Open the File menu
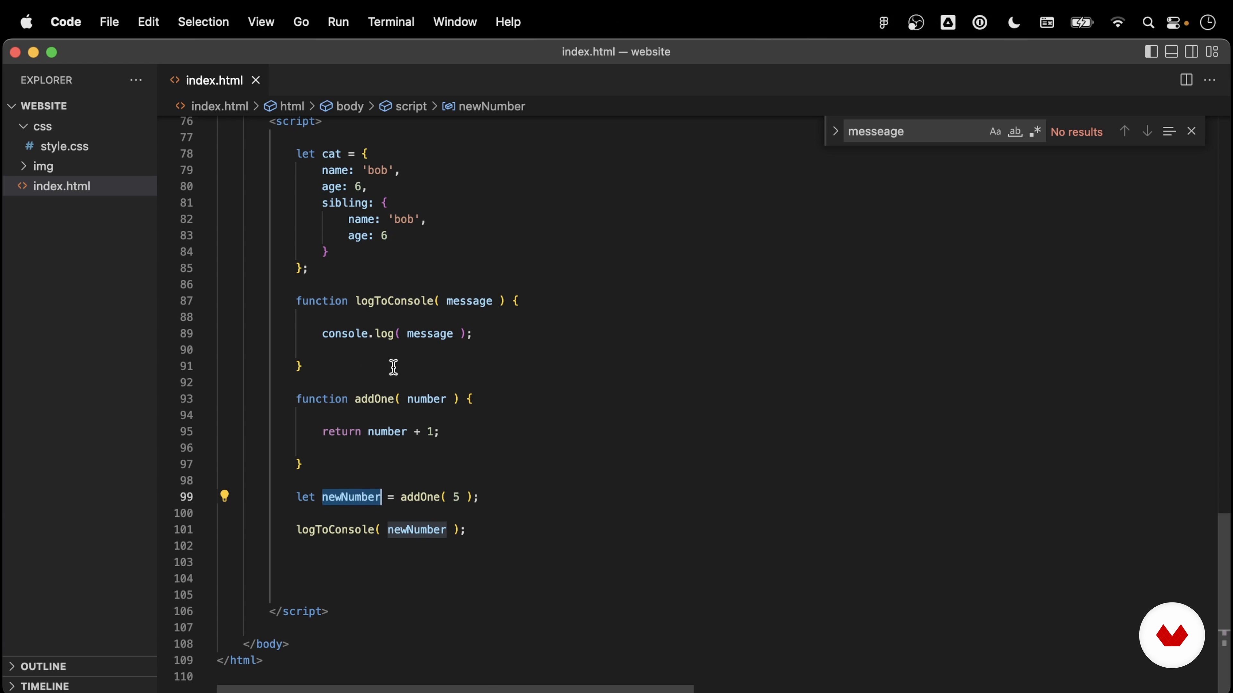The image size is (1233, 693). (x=109, y=22)
